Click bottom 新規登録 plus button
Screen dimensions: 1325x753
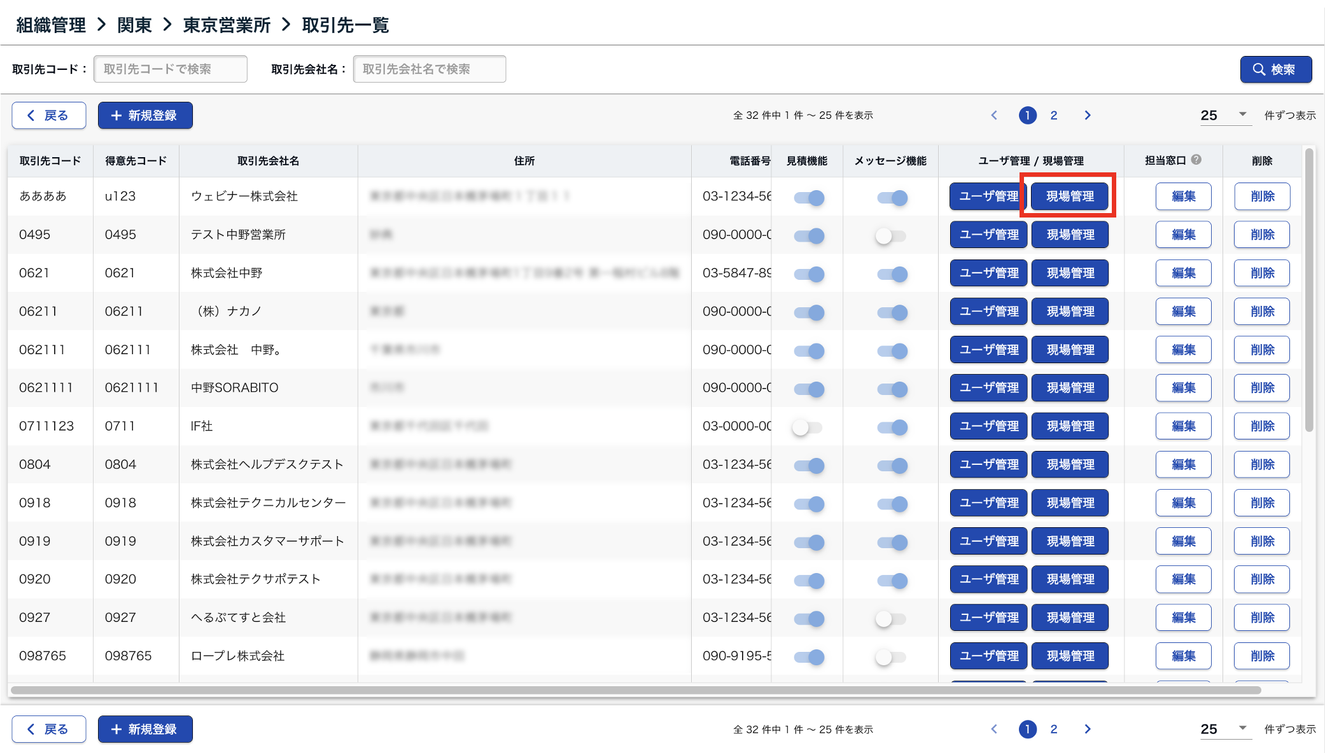tap(145, 729)
